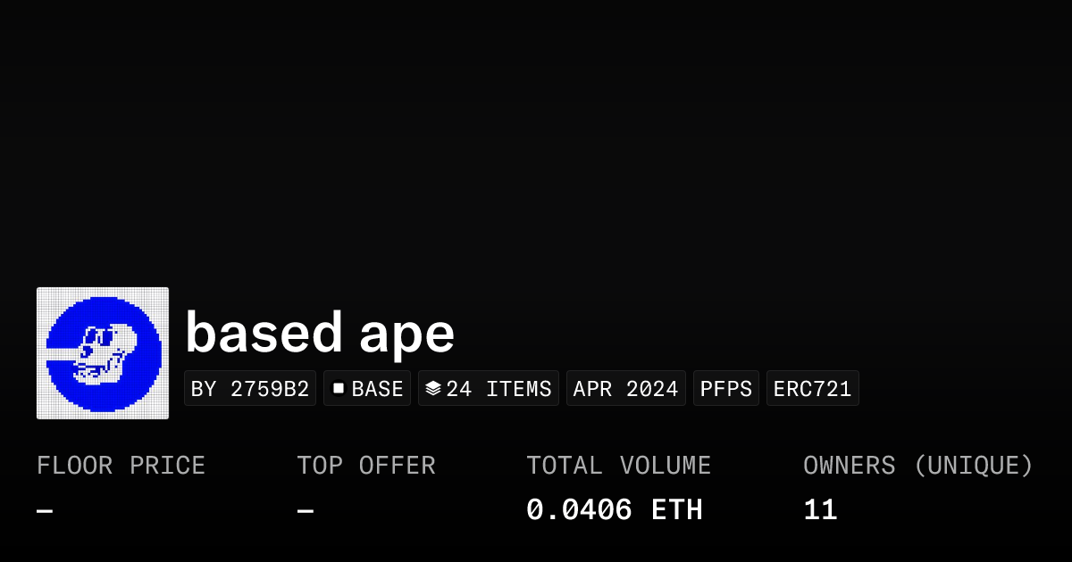The image size is (1072, 562).
Task: Click the stacked layers items icon
Action: click(x=433, y=388)
